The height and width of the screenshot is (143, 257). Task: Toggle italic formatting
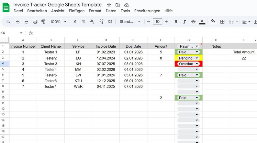click(184, 22)
